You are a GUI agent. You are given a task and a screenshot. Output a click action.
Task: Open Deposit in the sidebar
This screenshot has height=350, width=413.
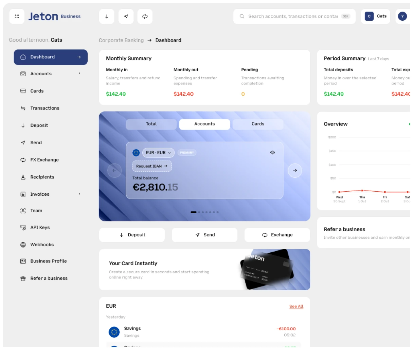[x=51, y=125]
